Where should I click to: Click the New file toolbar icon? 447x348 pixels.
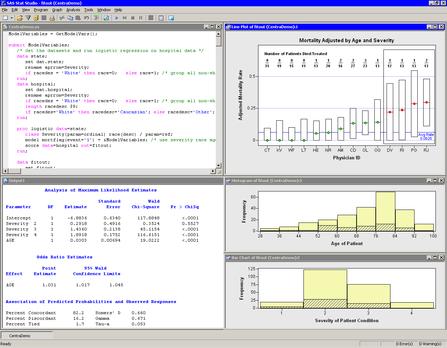[x=5, y=18]
